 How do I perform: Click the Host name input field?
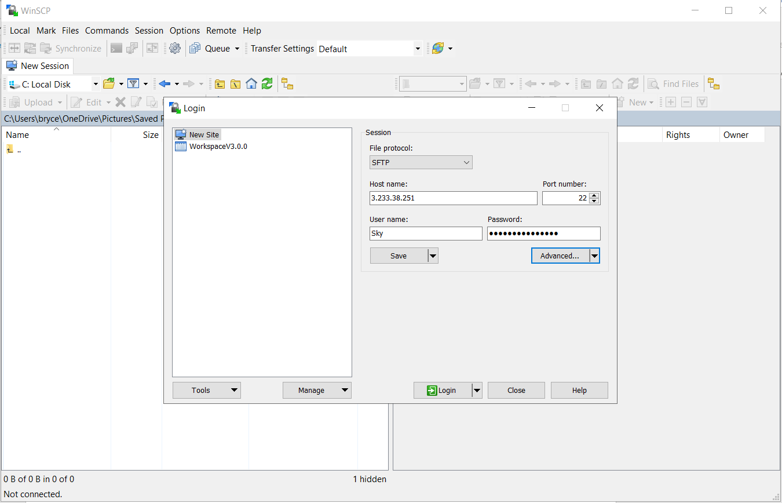point(454,198)
